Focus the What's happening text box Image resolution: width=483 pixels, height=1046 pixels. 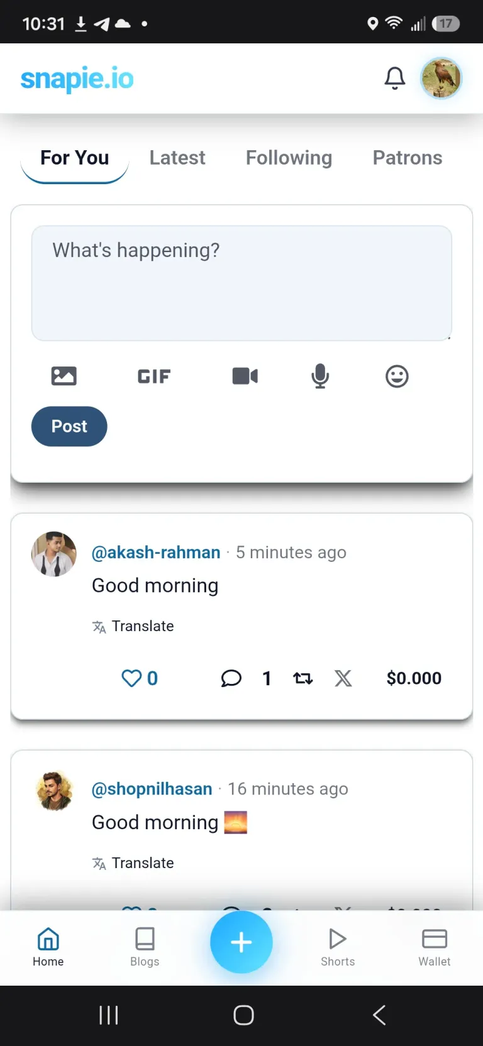tap(241, 283)
